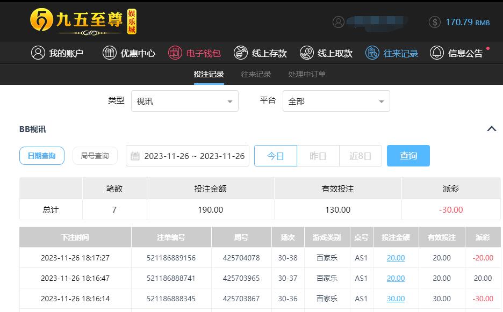This screenshot has height=312, width=503.
Task: Click the 我的账户 person icon
Action: 38,53
